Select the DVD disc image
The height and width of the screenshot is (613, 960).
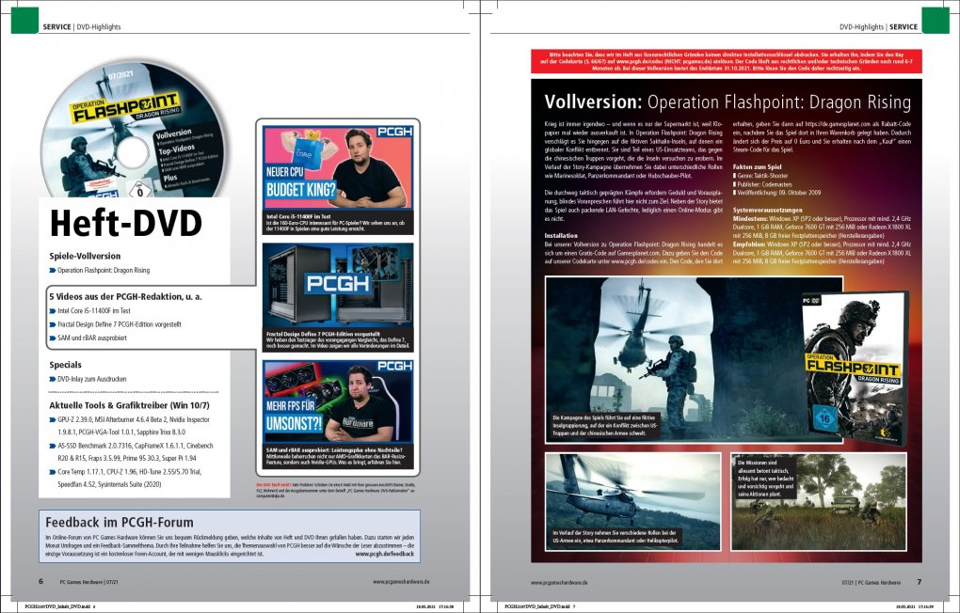tap(131, 130)
